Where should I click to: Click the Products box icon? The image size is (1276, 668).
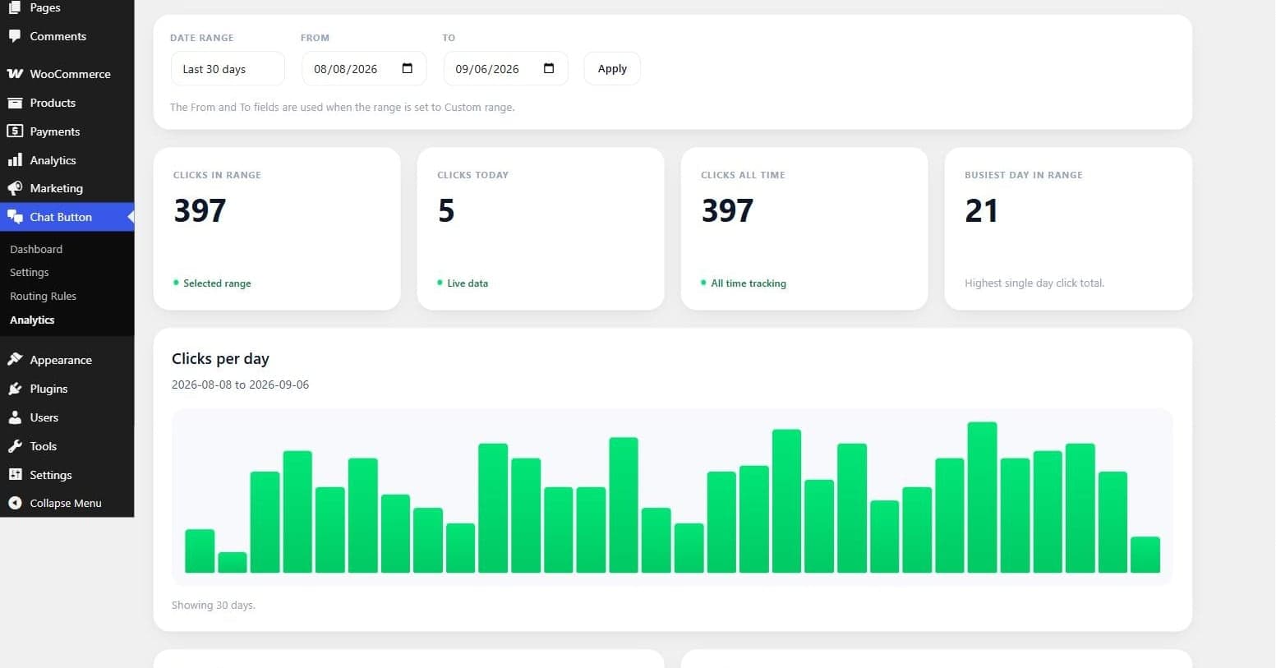[x=15, y=103]
